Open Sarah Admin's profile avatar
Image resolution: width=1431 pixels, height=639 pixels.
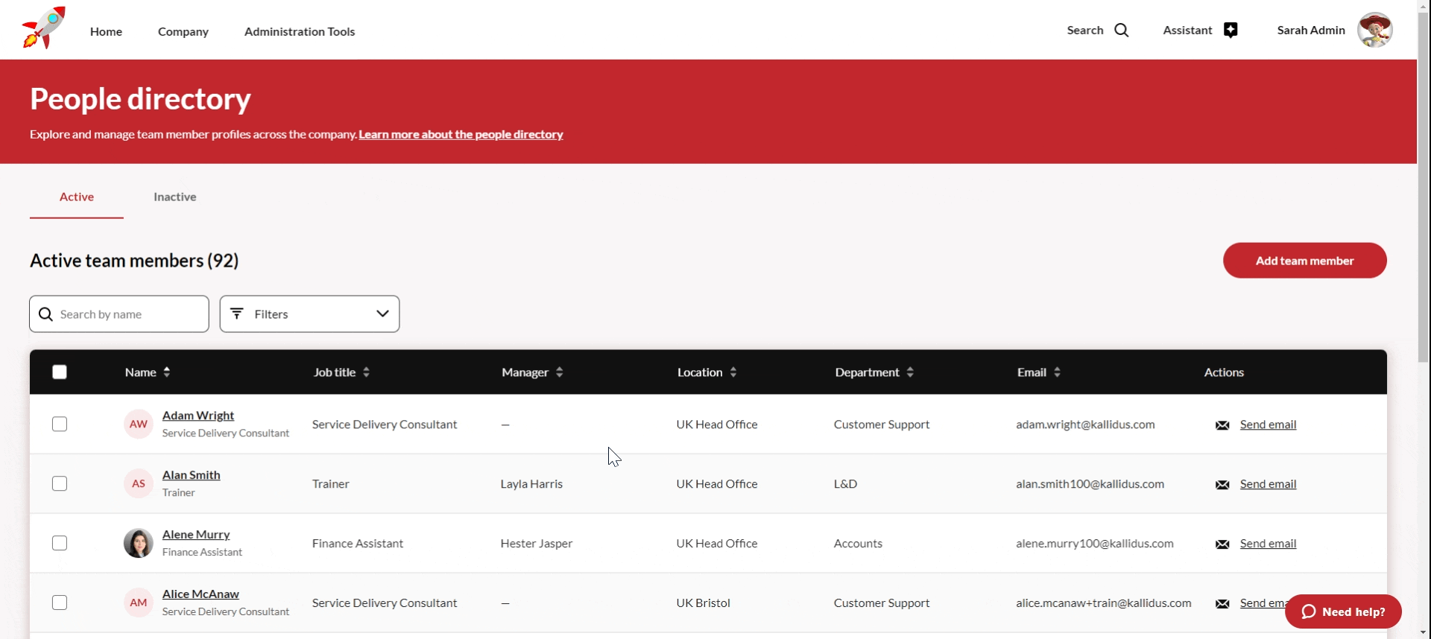1374,31
